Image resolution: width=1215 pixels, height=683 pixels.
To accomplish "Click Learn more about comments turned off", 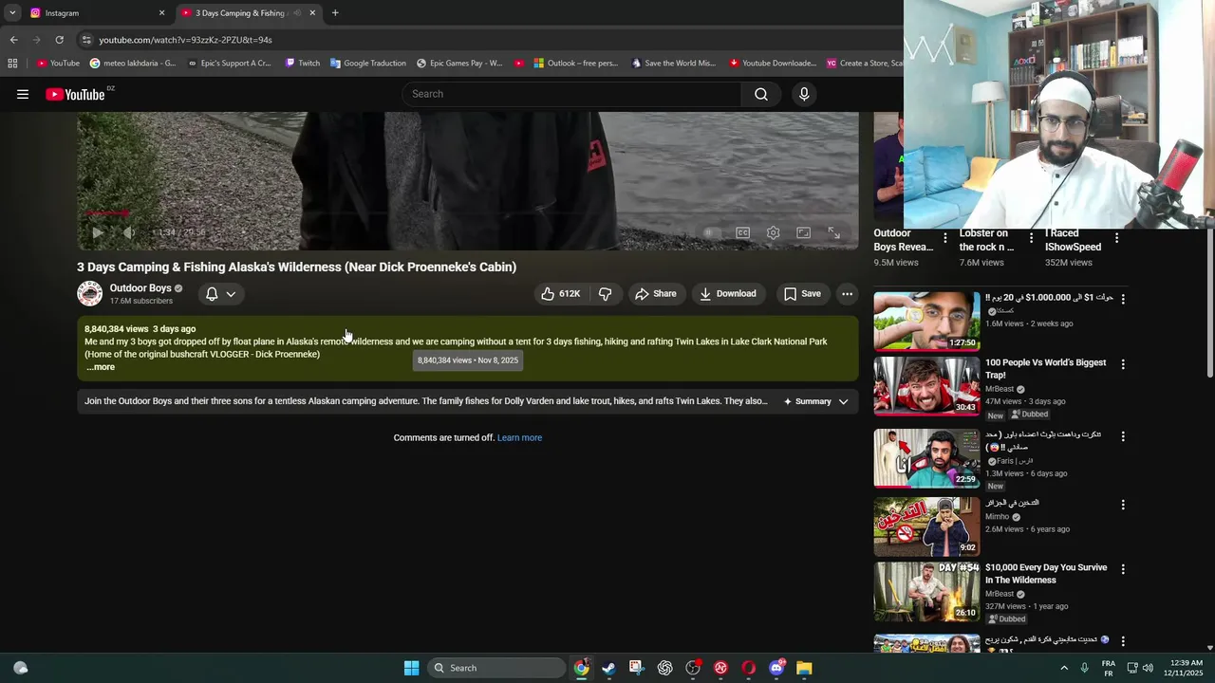I will (519, 438).
